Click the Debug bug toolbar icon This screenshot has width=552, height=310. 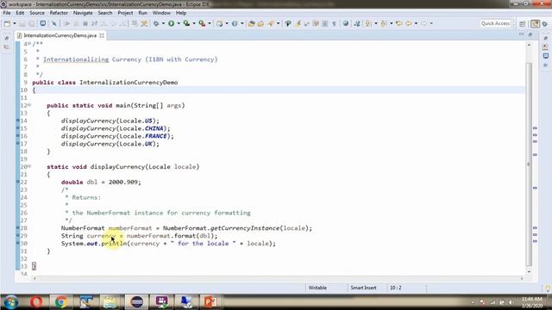pos(156,23)
